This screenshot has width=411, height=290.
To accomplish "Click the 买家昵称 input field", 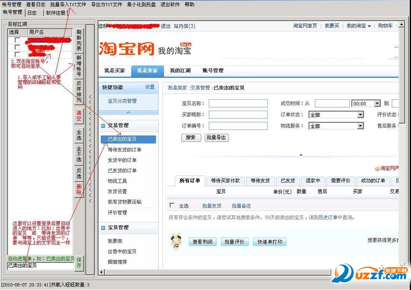I will (238, 115).
